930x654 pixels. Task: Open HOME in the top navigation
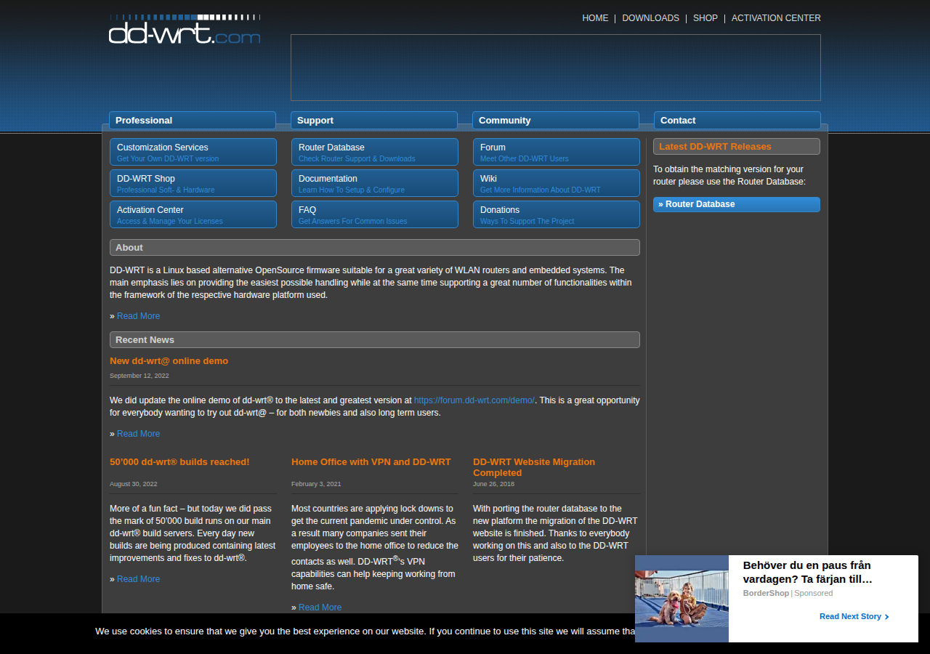(x=595, y=18)
